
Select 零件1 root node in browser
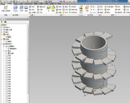pos(4,25)
